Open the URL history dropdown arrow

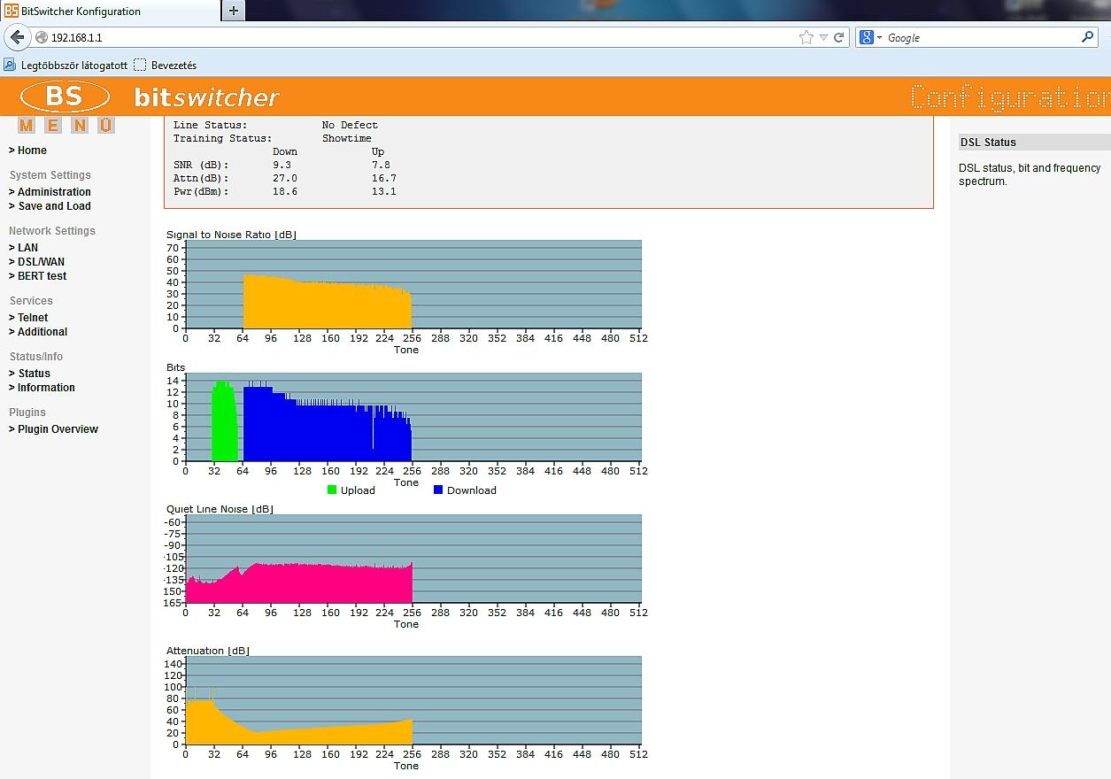(823, 37)
